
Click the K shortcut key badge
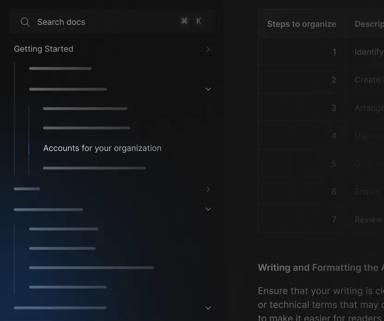(x=199, y=21)
